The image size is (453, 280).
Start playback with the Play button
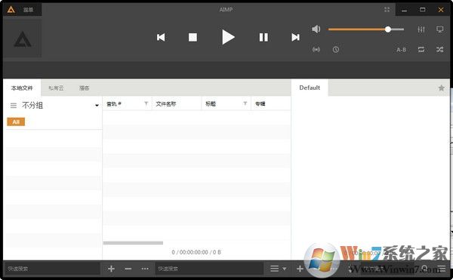point(228,37)
